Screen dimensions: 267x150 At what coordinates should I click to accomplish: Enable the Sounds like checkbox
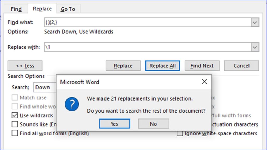[15, 124]
